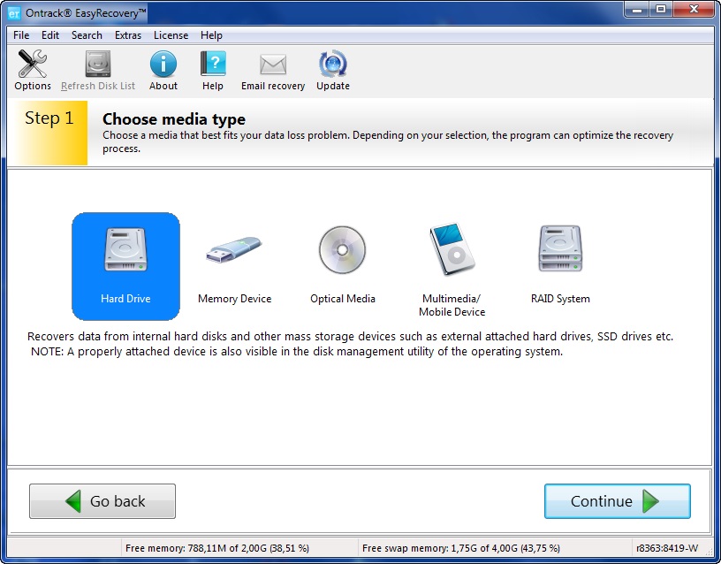The image size is (721, 564).
Task: Open the License menu
Action: click(171, 35)
